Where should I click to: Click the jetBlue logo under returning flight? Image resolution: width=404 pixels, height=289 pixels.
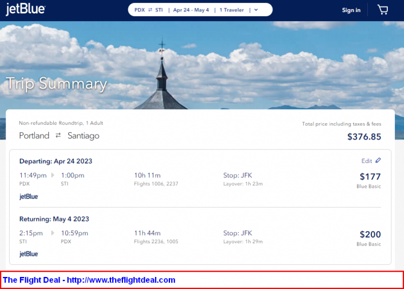point(28,254)
